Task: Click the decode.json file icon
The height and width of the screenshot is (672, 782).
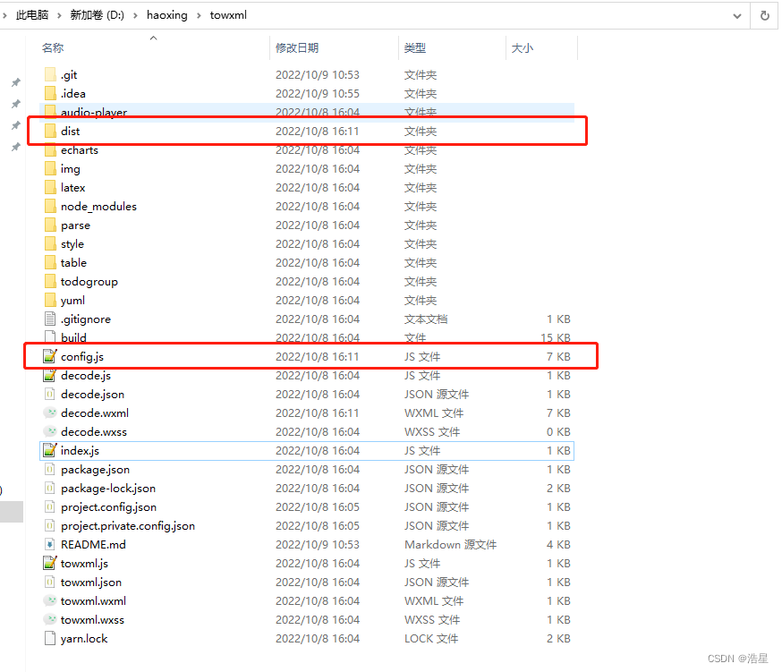Action: pos(50,394)
